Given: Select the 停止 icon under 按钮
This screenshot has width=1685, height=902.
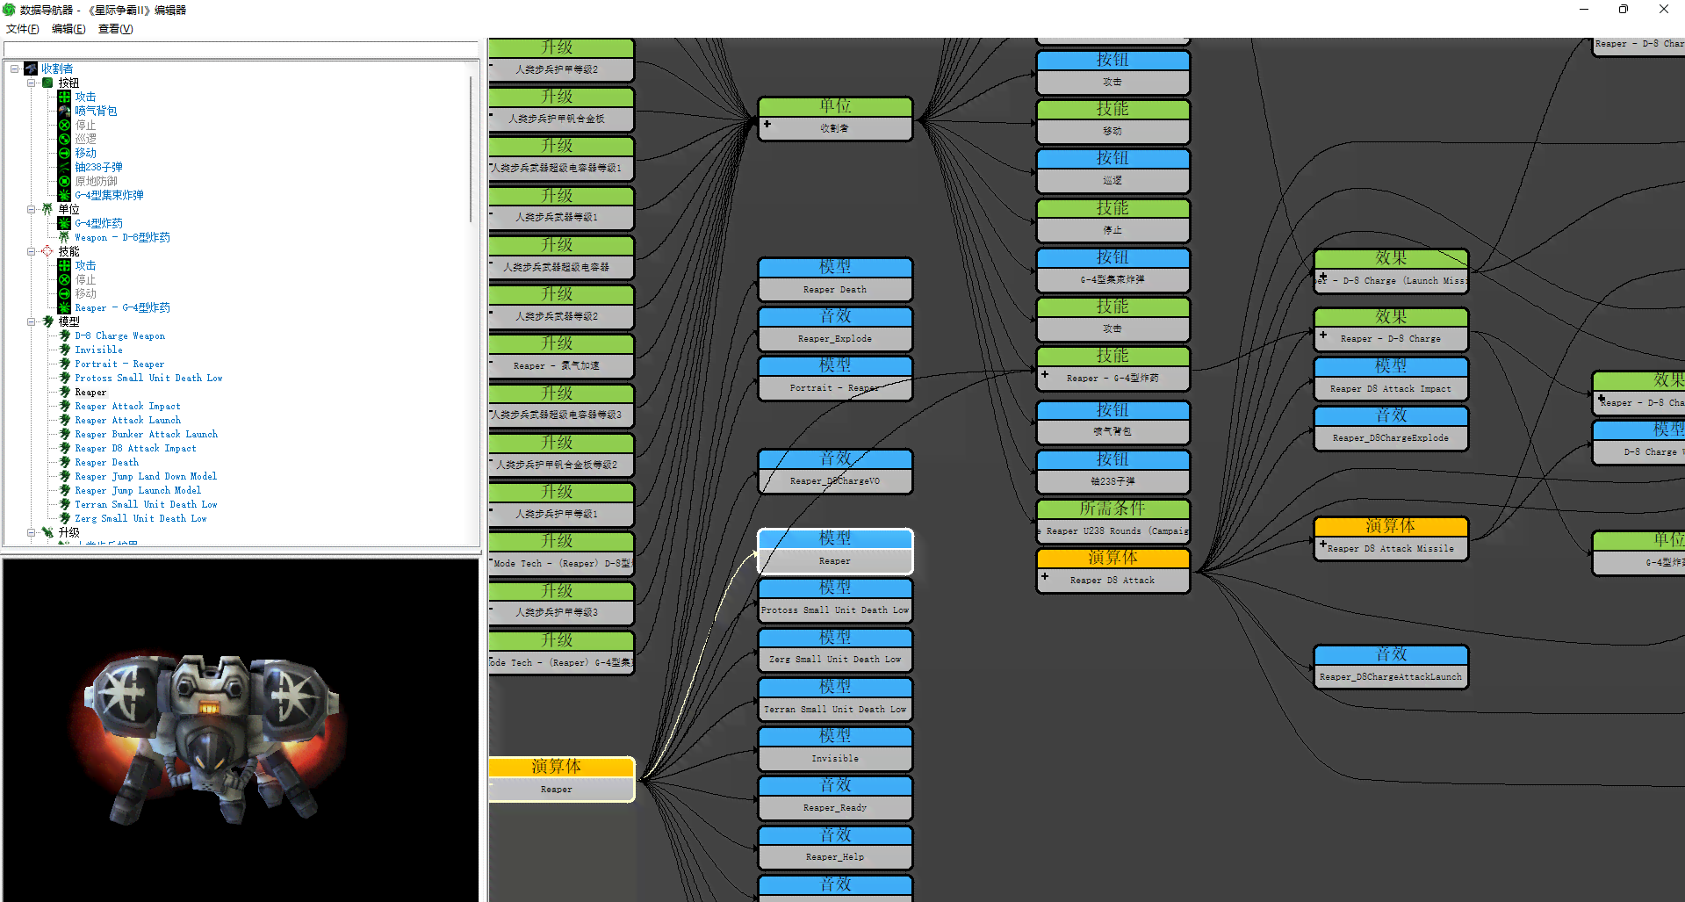Looking at the screenshot, I should [x=64, y=125].
